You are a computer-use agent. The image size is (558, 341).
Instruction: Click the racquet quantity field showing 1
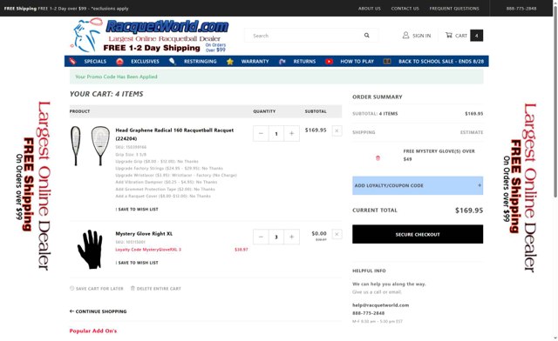pyautogui.click(x=276, y=134)
